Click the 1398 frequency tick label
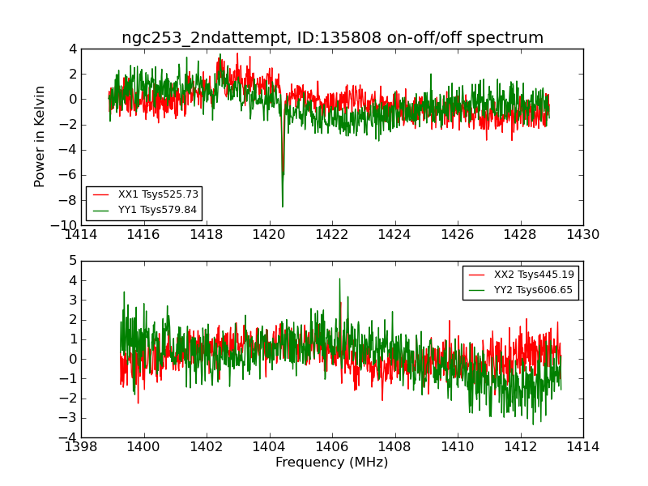648x486 pixels. 81,447
